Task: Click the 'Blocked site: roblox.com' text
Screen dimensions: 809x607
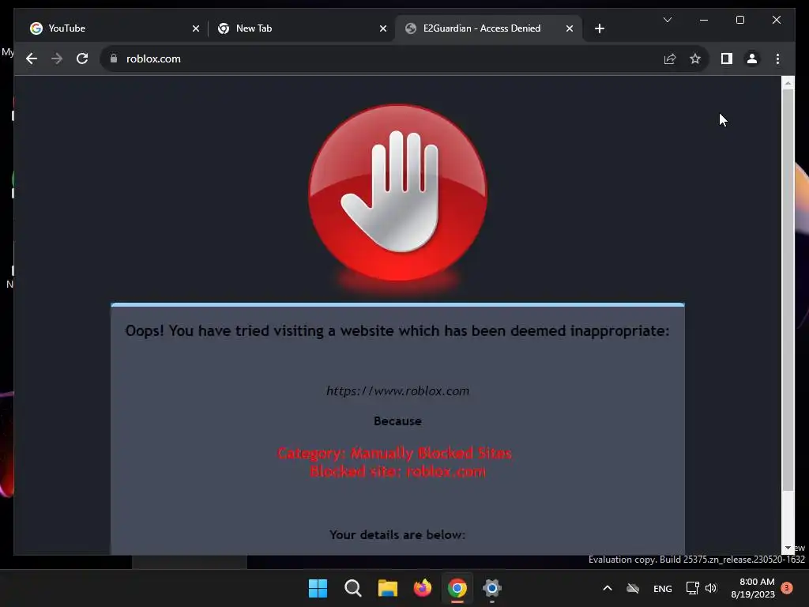Action: [398, 471]
